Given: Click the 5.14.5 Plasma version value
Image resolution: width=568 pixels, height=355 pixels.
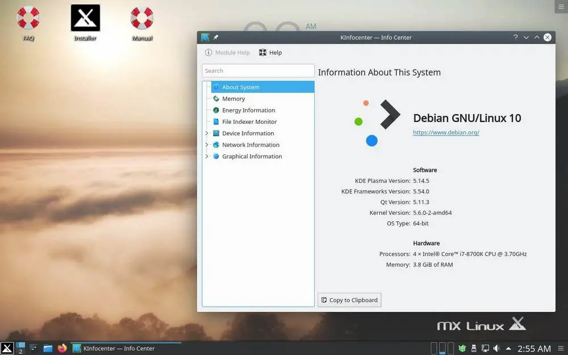Looking at the screenshot, I should tap(421, 181).
